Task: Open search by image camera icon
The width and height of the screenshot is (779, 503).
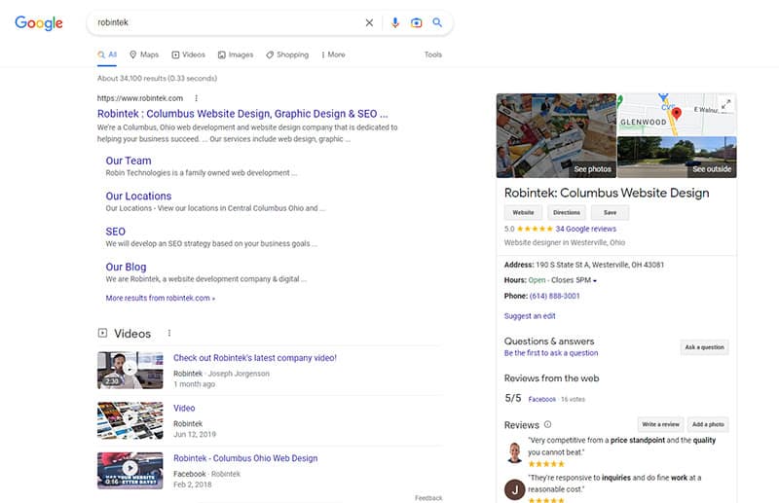Action: pos(416,23)
